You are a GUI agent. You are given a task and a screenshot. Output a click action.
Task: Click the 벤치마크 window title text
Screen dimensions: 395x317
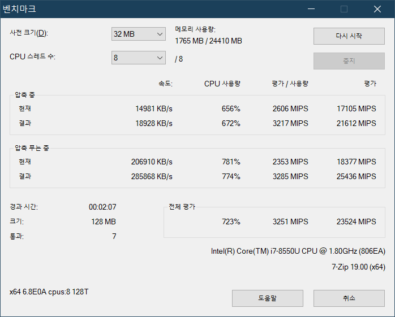tap(19, 9)
